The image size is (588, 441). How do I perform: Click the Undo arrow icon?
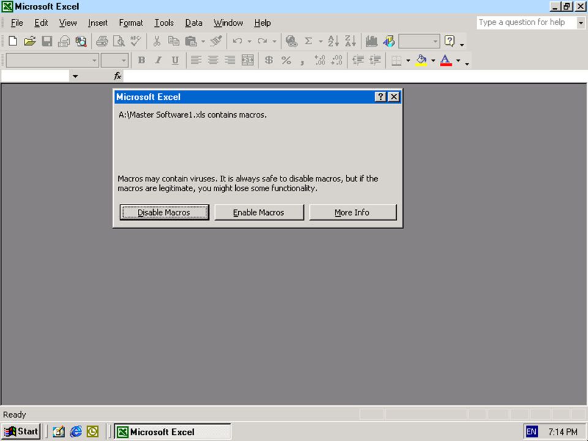coord(237,41)
